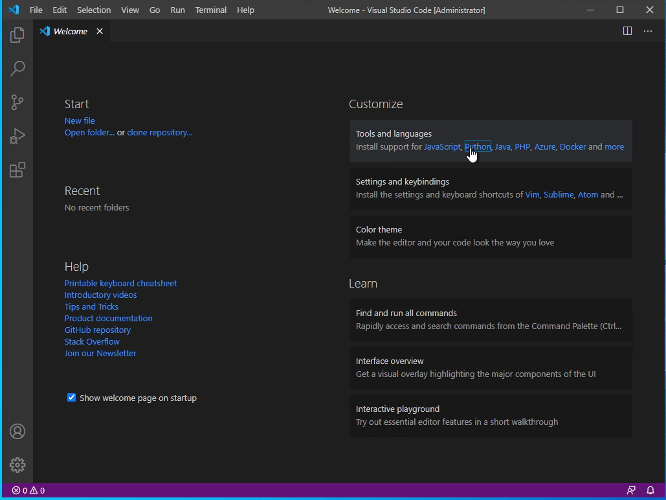Click the clone repository link

coord(160,133)
